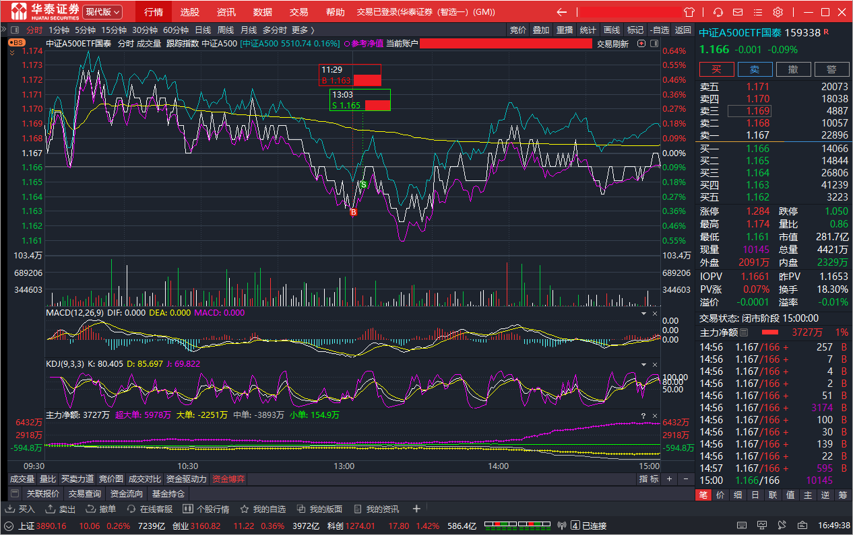853x535 pixels.
Task: Open settings gear in title bar
Action: click(x=778, y=12)
